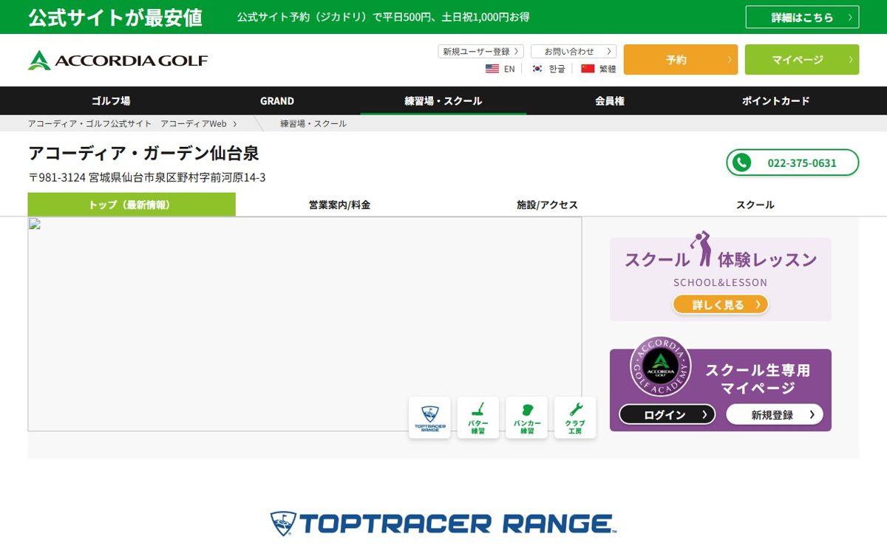This screenshot has height=554, width=887.
Task: Click the golfer silhouette in school banner
Action: coord(700,249)
